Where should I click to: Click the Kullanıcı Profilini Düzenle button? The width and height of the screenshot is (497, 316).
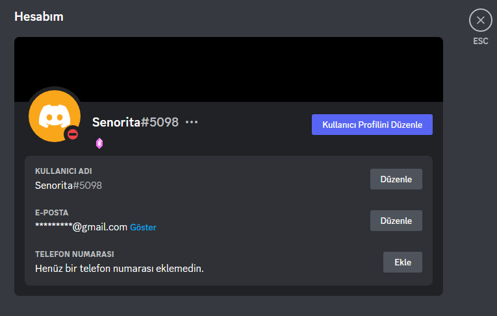pos(372,125)
